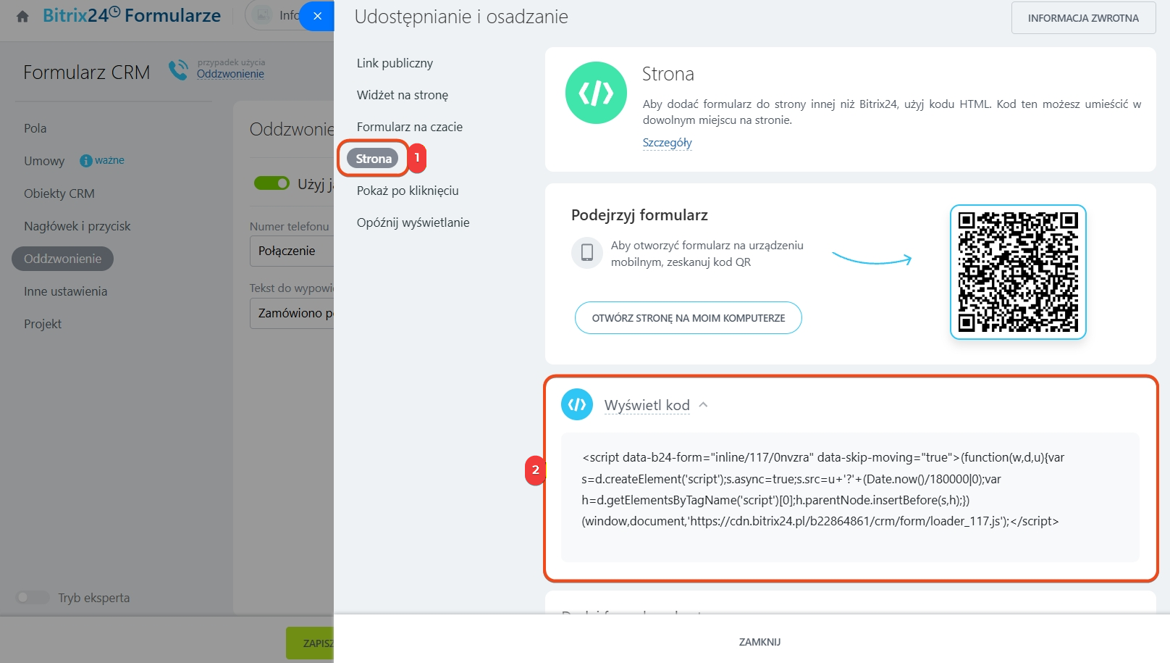Click the green Strona code icon

pyautogui.click(x=596, y=93)
